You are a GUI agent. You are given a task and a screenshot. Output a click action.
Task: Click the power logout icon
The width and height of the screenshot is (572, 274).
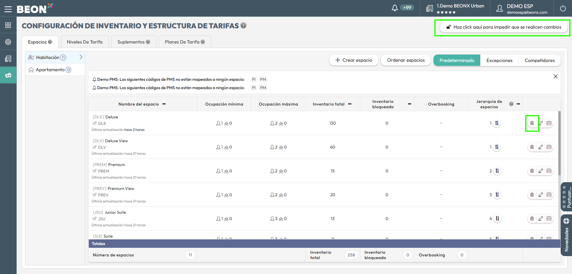tap(563, 8)
